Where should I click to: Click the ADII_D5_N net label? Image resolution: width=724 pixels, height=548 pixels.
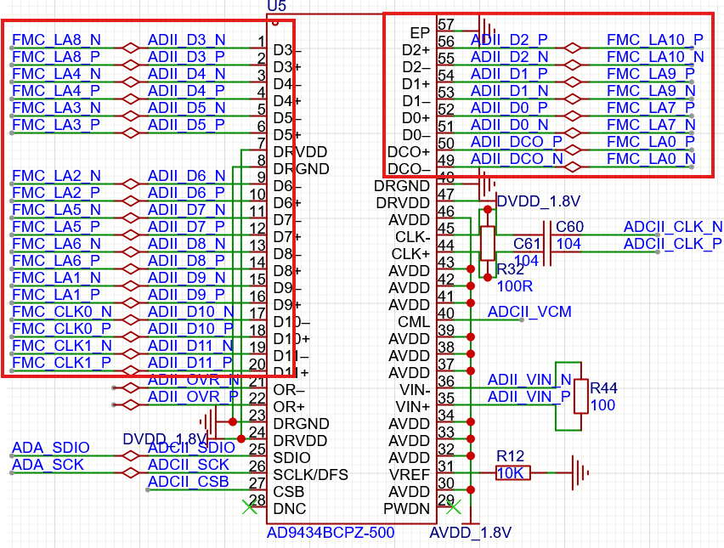(187, 108)
